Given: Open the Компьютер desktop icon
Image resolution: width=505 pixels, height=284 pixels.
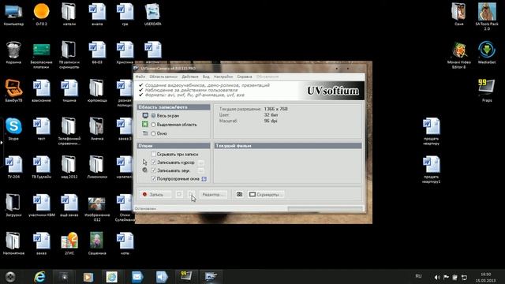Looking at the screenshot, I should click(x=13, y=14).
